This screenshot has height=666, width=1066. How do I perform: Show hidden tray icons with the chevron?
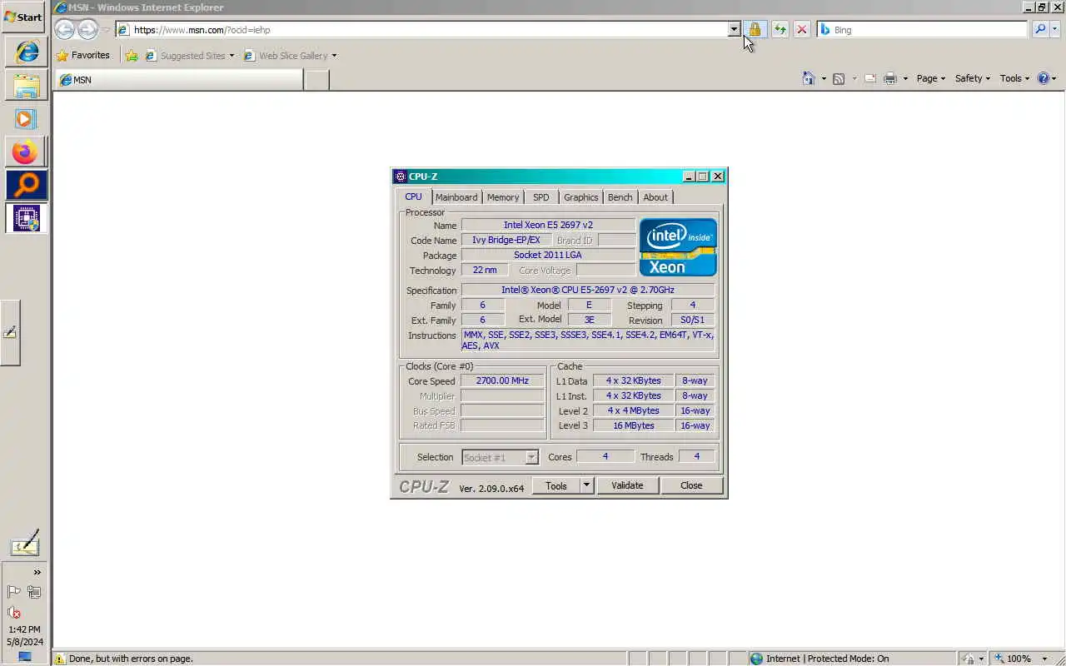click(37, 572)
